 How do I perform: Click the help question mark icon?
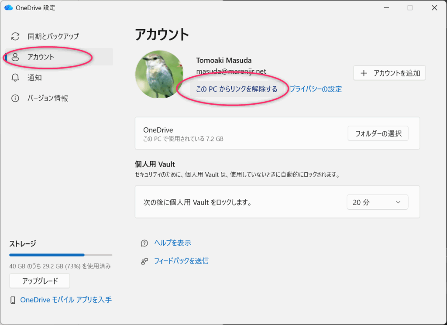tap(144, 243)
